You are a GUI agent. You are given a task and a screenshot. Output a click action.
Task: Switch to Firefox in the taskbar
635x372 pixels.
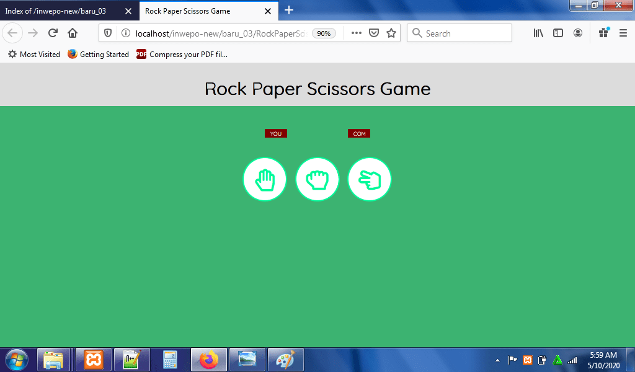coord(208,360)
